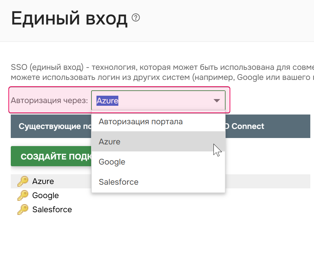Screen dimensions: 314x273
Task: Select the Google row in the connections list
Action: click(45, 195)
